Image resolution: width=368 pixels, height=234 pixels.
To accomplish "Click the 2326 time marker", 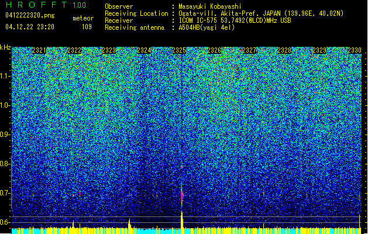I will click(x=214, y=50).
